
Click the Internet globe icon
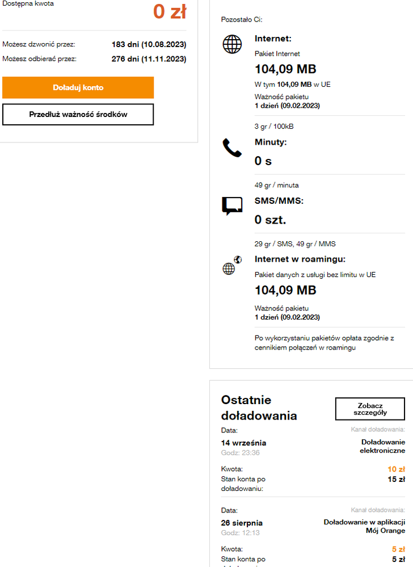tap(232, 44)
